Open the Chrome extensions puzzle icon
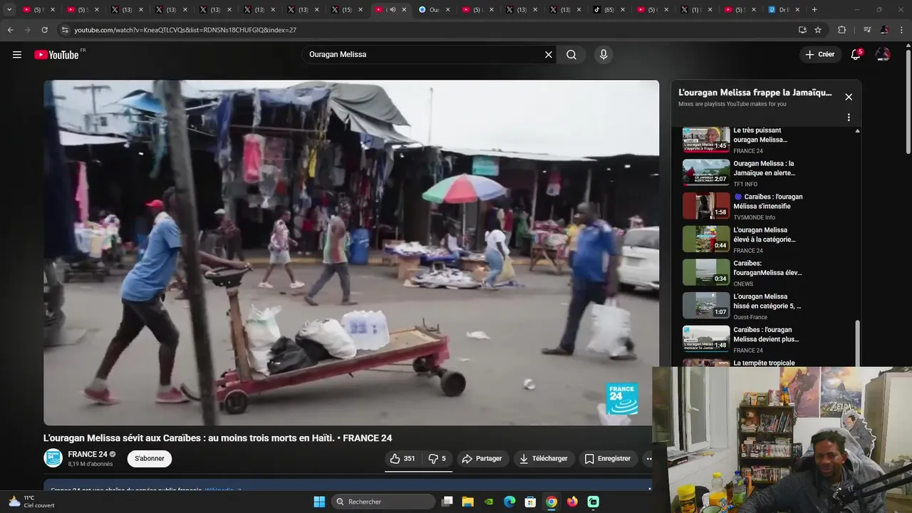 (x=841, y=30)
